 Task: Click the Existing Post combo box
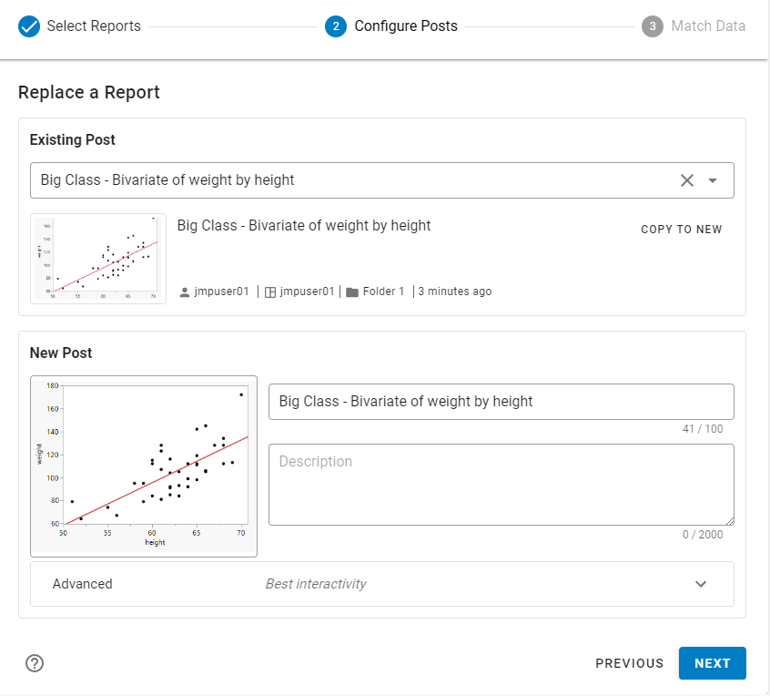[355, 180]
